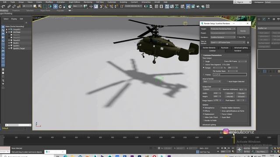Select the Rotate transform tool
This screenshot has height=157, width=280.
click(x=60, y=7)
